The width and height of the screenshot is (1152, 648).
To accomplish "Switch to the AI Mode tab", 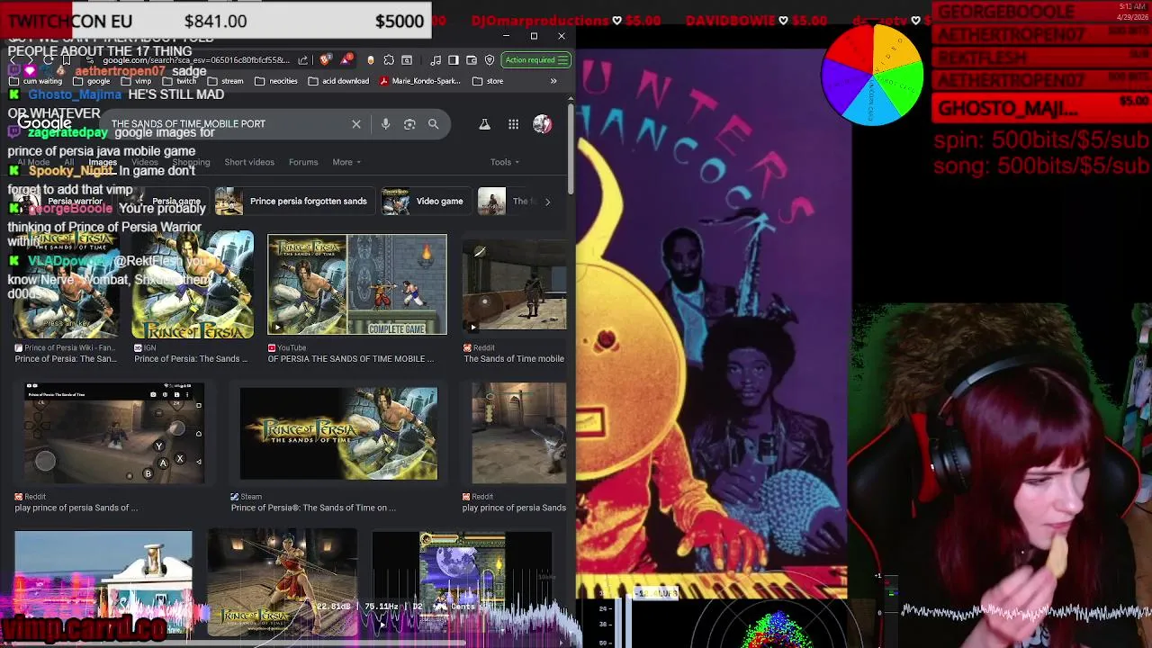I will coord(32,162).
